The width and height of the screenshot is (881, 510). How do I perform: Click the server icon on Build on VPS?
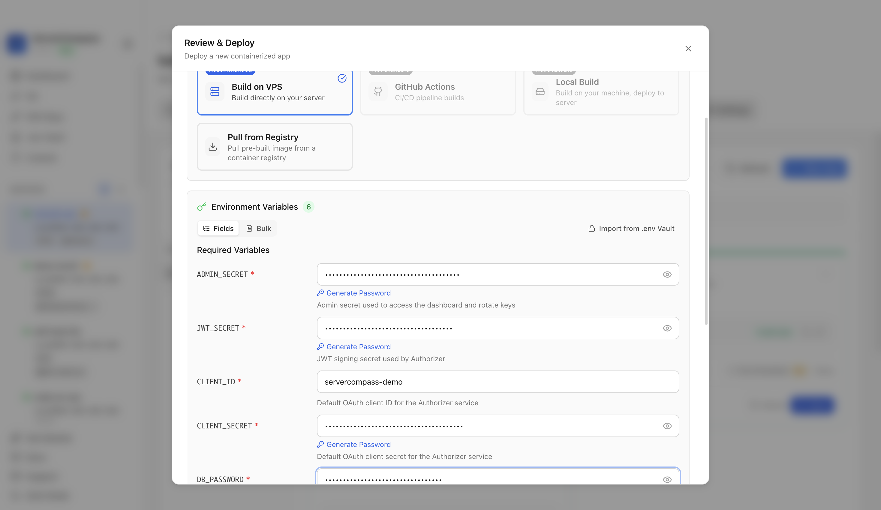point(215,91)
